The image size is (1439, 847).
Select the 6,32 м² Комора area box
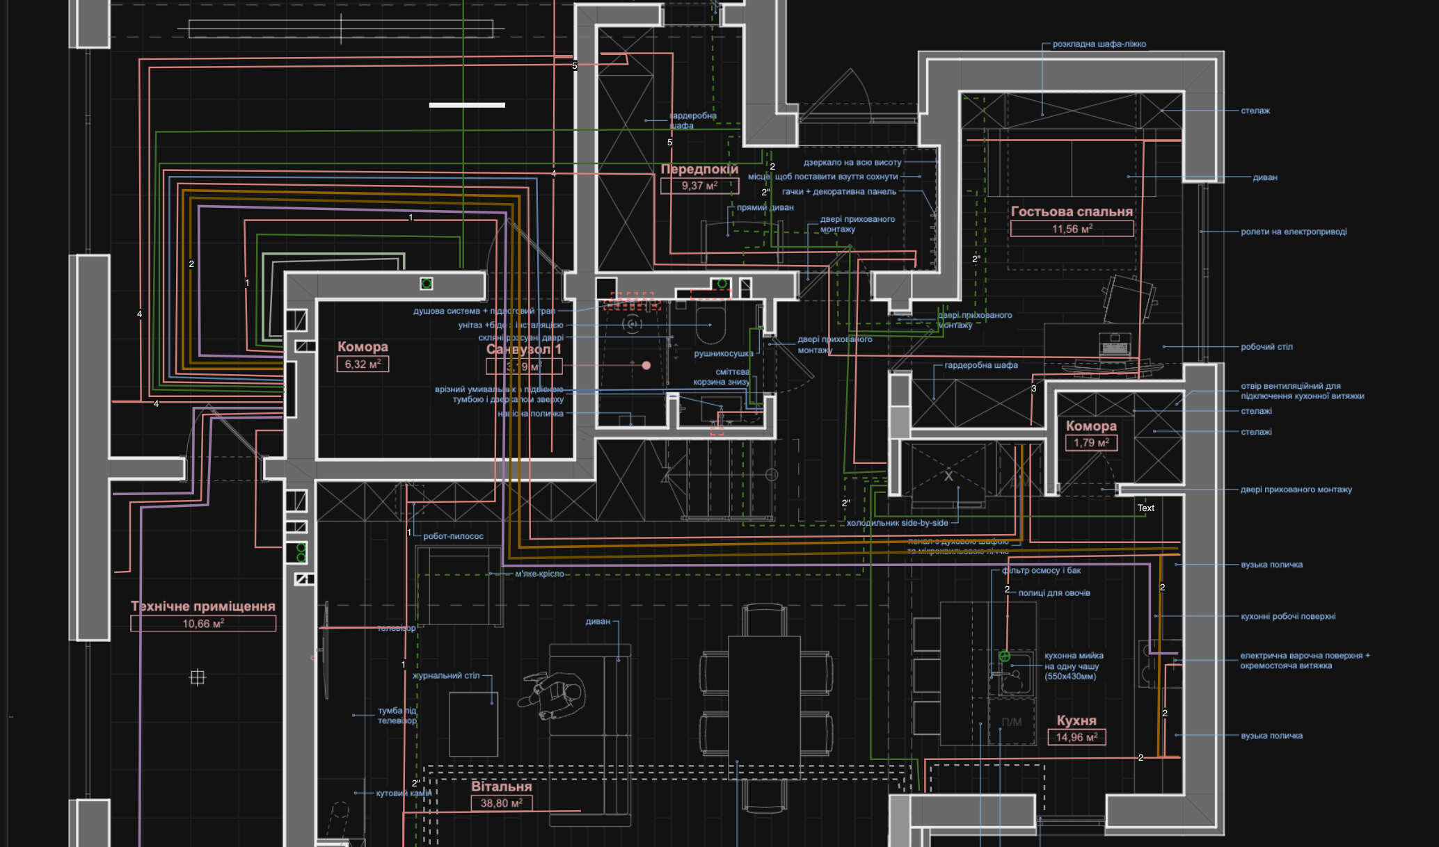click(x=363, y=364)
